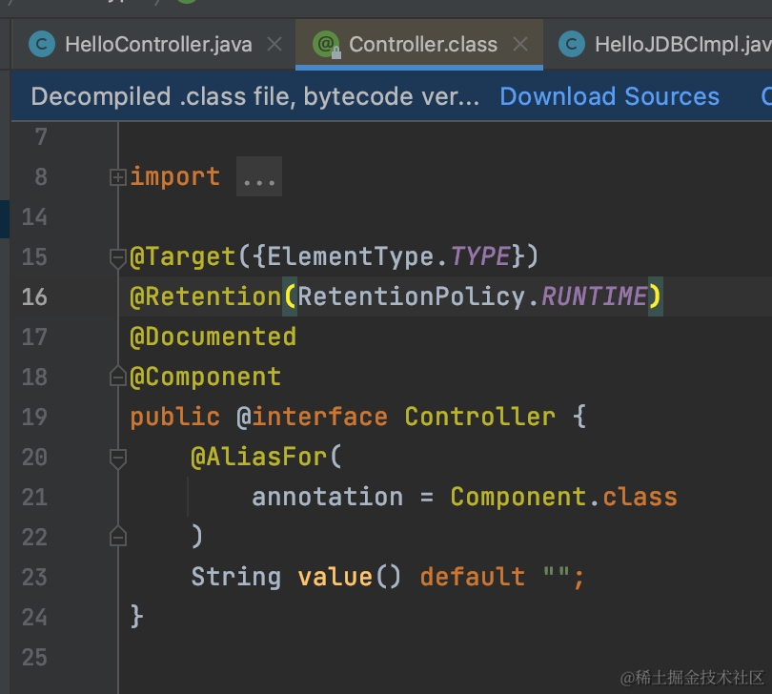Click the @interface keyword on line 19
The image size is (772, 694).
313,418
